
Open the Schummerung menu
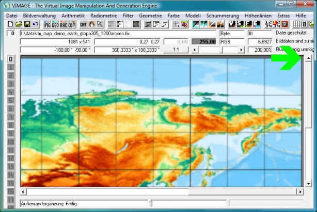point(223,16)
